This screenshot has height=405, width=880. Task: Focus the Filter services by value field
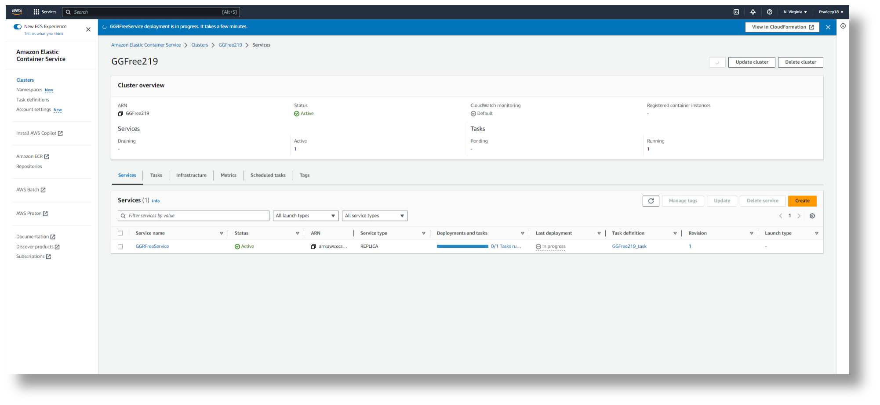pyautogui.click(x=194, y=216)
